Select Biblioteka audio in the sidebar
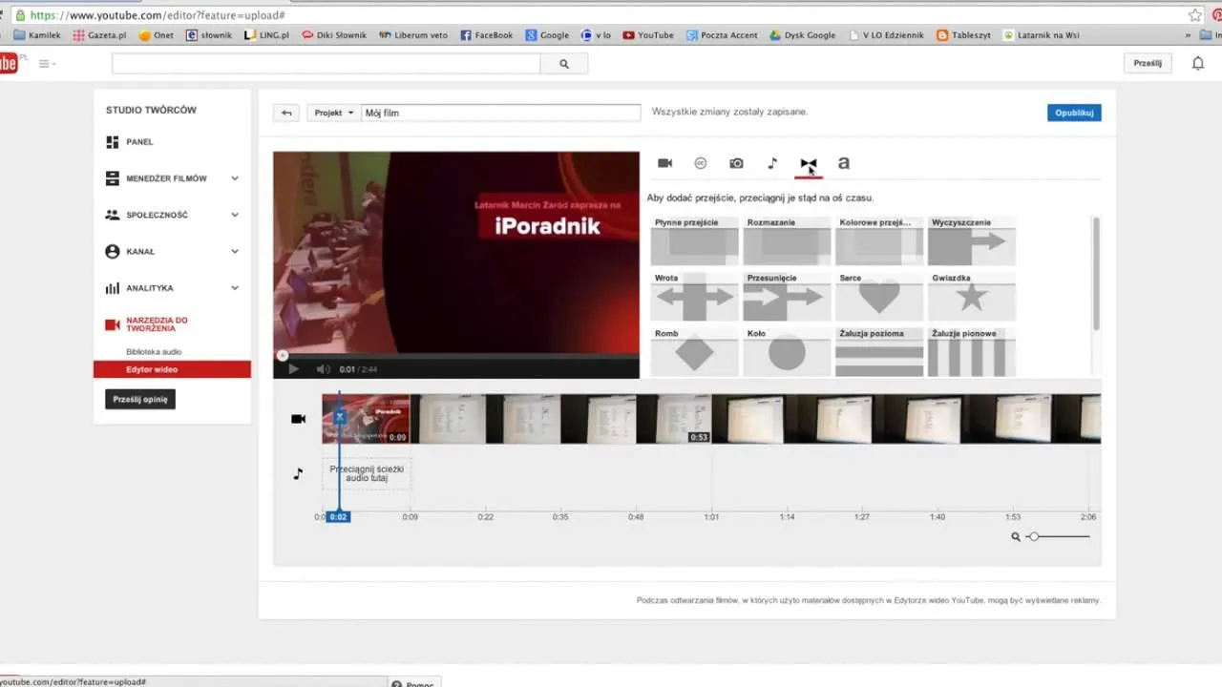The image size is (1222, 687). click(154, 352)
